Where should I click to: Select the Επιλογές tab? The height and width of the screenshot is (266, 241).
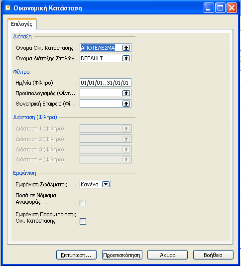pos(22,24)
